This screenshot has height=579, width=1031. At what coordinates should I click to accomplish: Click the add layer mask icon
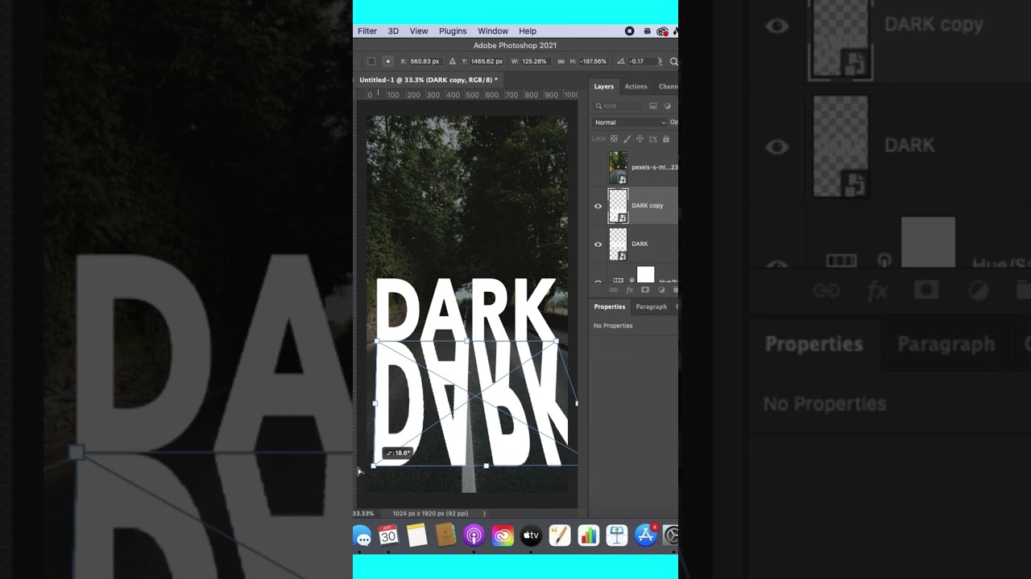(644, 289)
